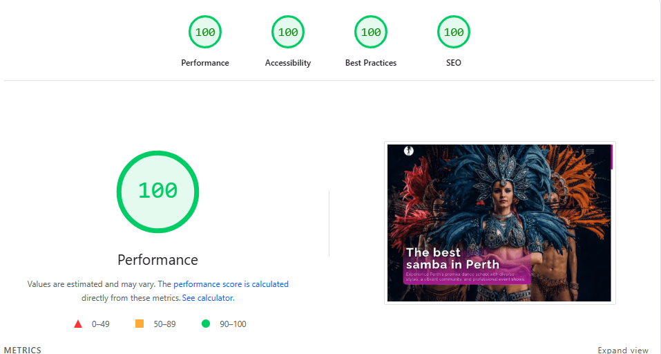Click the orange square 50–89 legend icon

click(x=140, y=324)
